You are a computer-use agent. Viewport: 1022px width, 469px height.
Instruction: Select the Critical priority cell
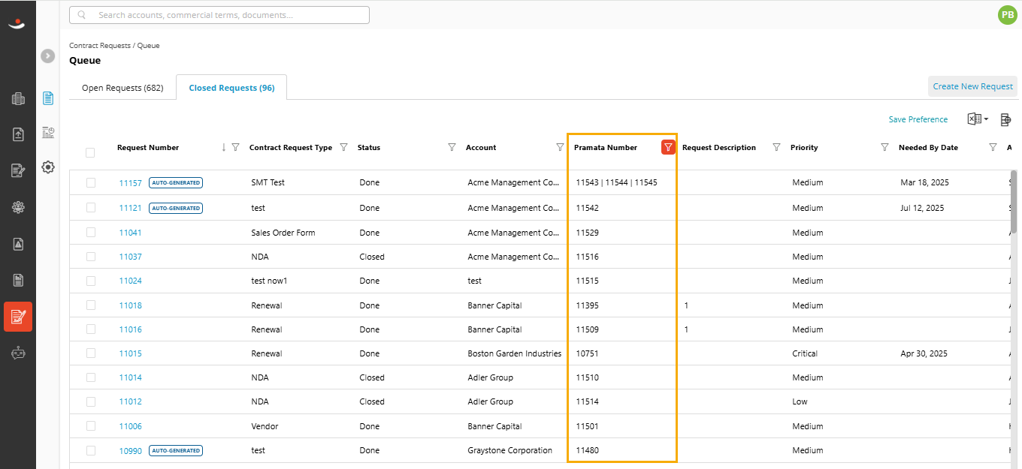(805, 353)
